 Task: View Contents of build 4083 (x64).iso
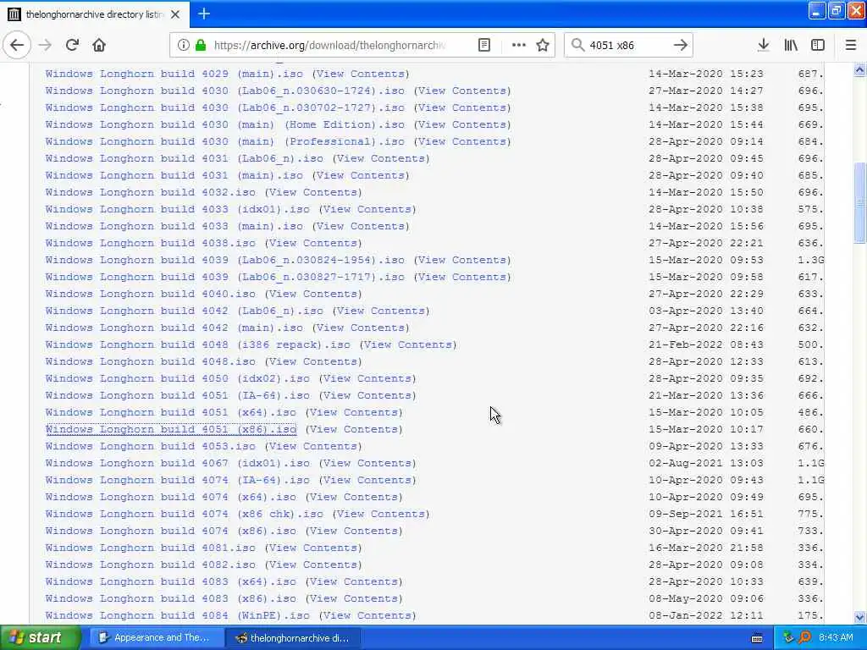point(355,582)
